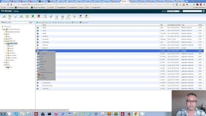The width and height of the screenshot is (206, 116).
Task: Collapse the public_html folder in the tree
Action: click(4, 43)
